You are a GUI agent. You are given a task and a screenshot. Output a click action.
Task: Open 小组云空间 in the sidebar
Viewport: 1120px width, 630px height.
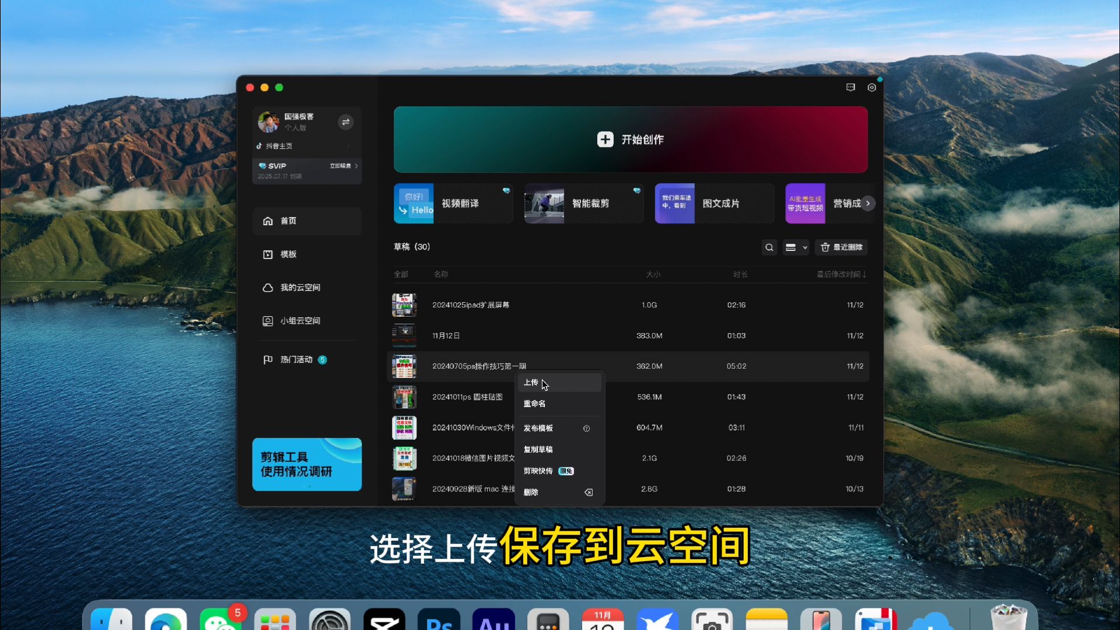(x=307, y=321)
